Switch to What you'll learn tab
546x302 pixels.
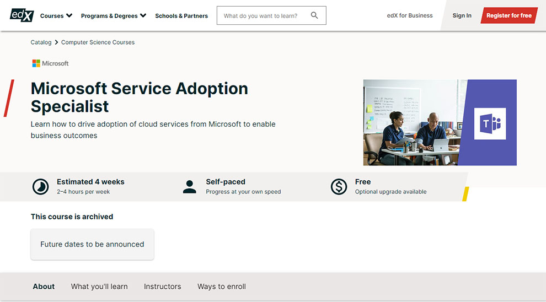(99, 287)
